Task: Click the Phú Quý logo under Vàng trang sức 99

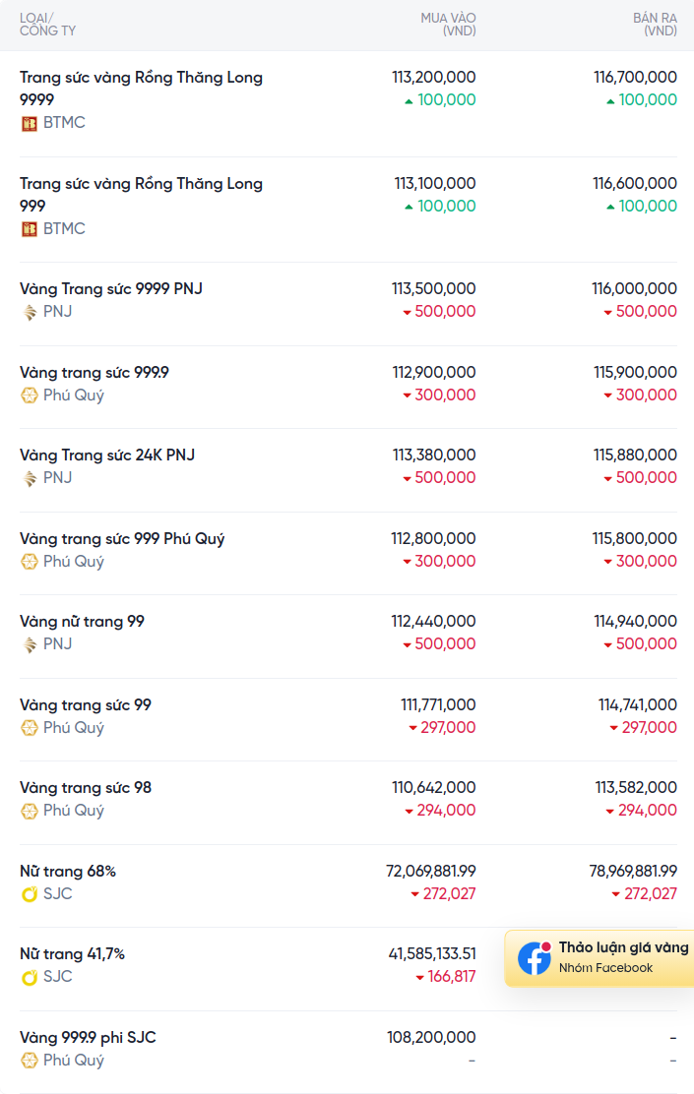Action: 29,728
